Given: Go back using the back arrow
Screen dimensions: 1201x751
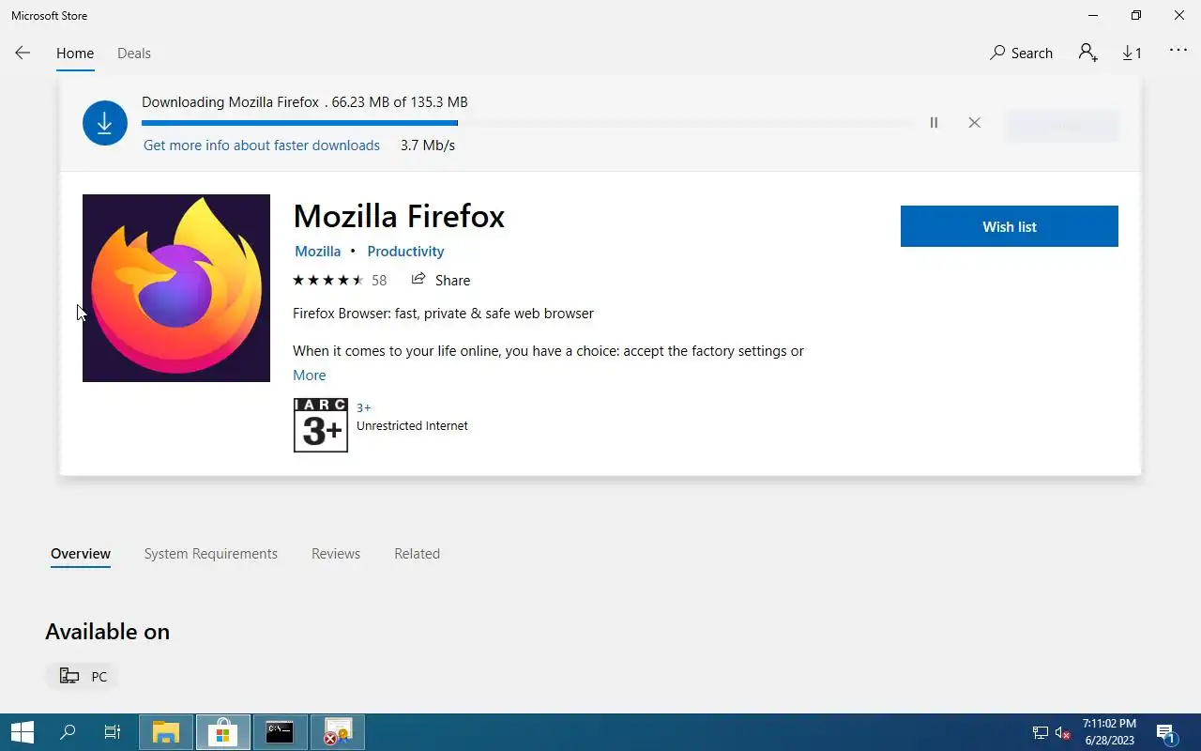Looking at the screenshot, I should (x=23, y=54).
